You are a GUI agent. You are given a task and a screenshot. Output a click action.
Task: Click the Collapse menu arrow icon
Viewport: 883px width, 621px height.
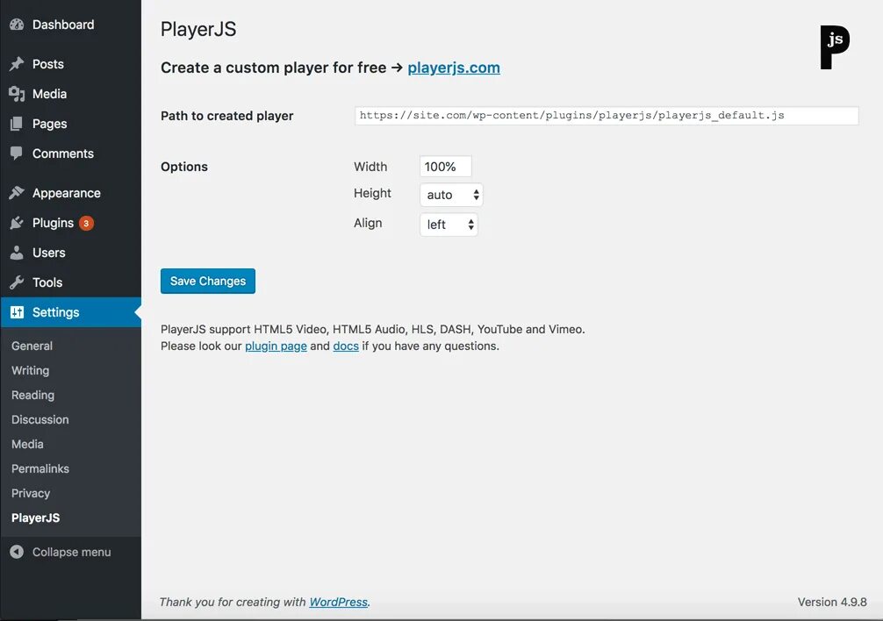17,552
